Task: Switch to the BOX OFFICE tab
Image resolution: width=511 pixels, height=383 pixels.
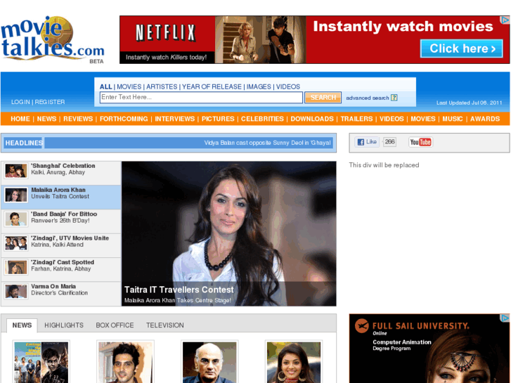Action: coord(115,325)
